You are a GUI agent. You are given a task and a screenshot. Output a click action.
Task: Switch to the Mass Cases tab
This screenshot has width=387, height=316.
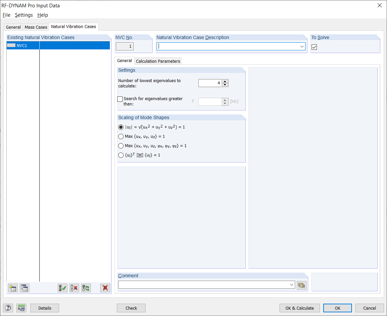(x=36, y=27)
